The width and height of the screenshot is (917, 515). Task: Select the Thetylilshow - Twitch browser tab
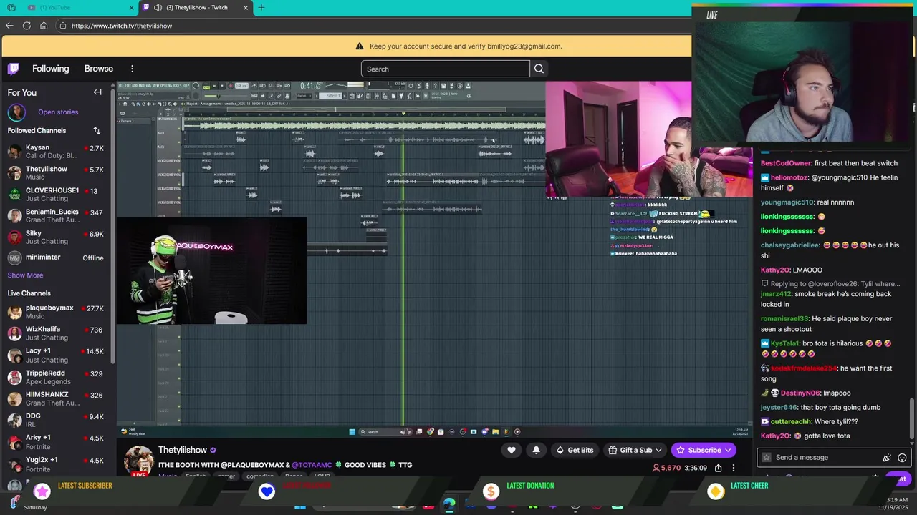195,8
